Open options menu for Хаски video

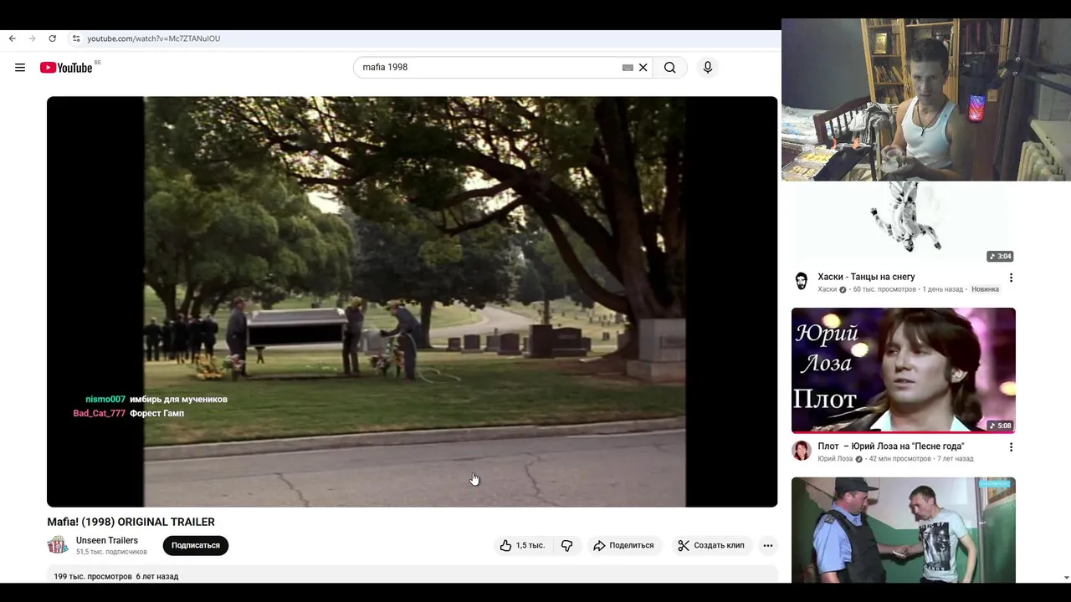click(x=1011, y=278)
